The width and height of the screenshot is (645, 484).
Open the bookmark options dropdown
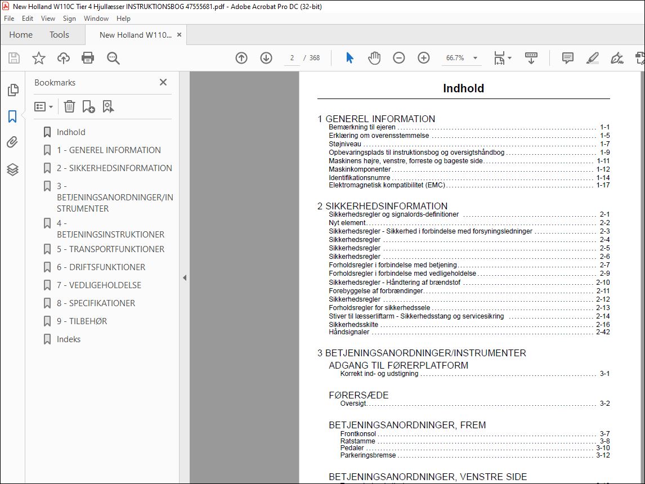coord(43,107)
